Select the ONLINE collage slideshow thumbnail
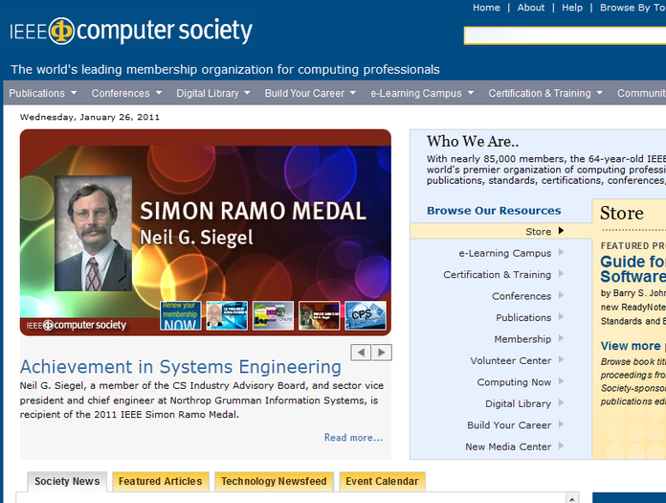This screenshot has width=666, height=503. [x=273, y=315]
